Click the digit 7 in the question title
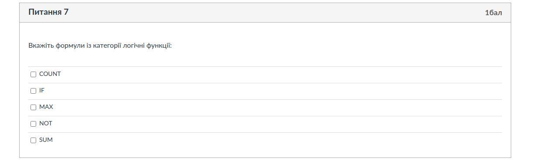The image size is (533, 164). coord(66,12)
